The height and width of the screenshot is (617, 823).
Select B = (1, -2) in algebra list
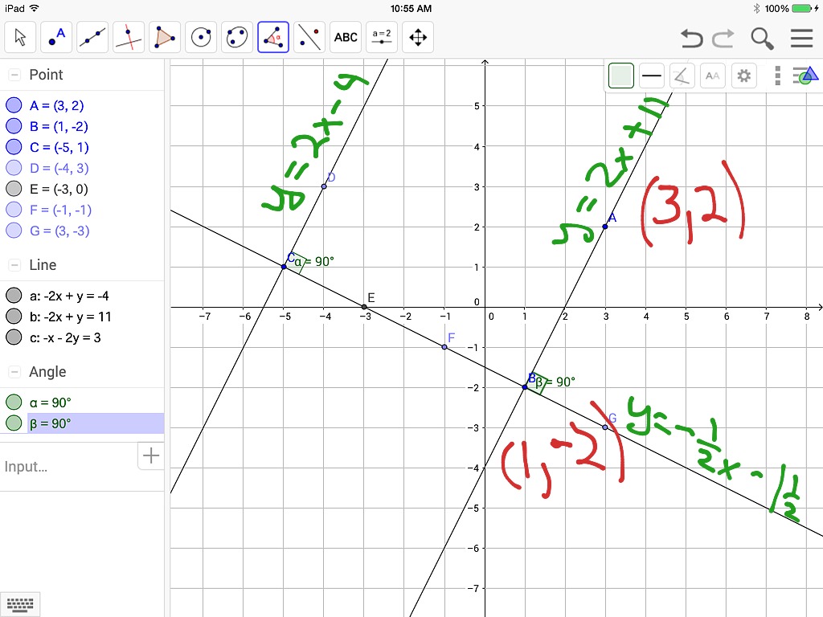(59, 126)
